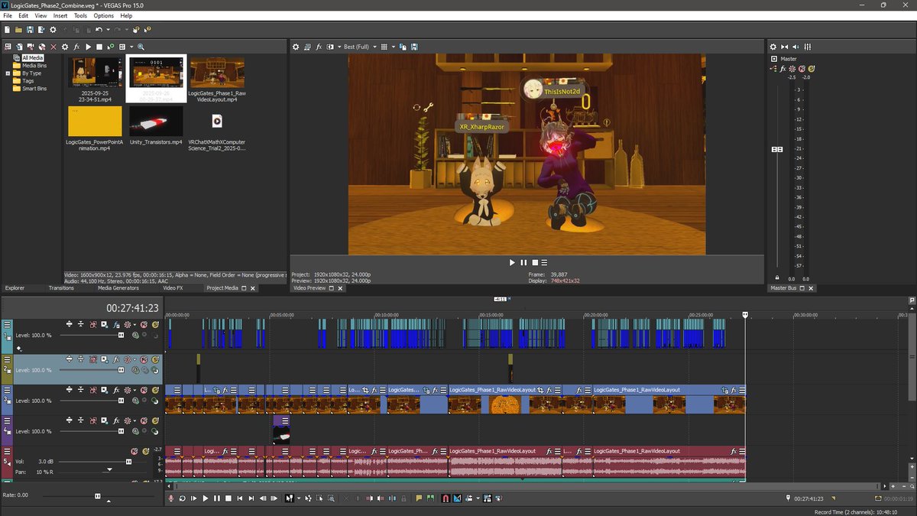The image size is (917, 516).
Task: Import media icon in Project Media toolbar
Action: (19, 47)
